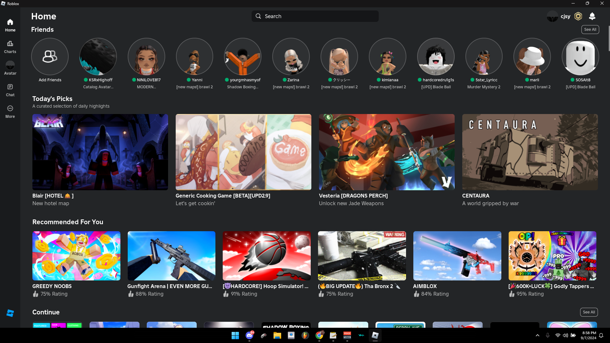This screenshot has width=610, height=343.
Task: Open the AIMBLOX game thumbnail
Action: tap(457, 256)
